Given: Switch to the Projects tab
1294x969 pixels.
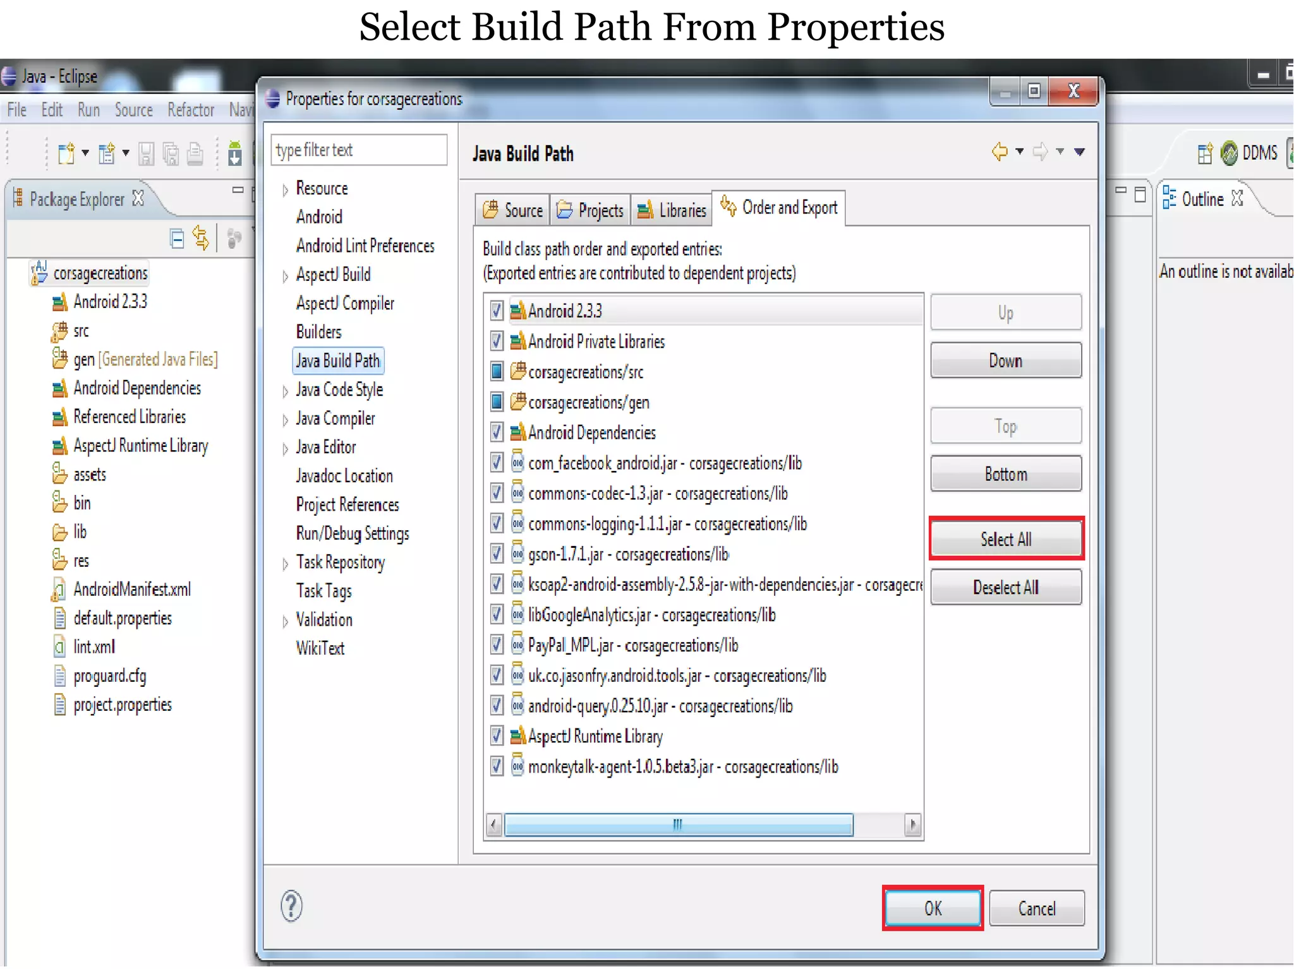Looking at the screenshot, I should (590, 210).
